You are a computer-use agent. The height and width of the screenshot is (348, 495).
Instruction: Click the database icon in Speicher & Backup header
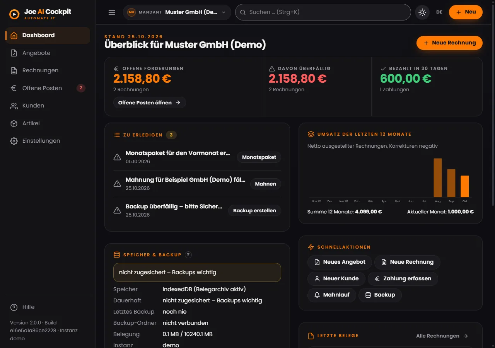[x=116, y=255]
